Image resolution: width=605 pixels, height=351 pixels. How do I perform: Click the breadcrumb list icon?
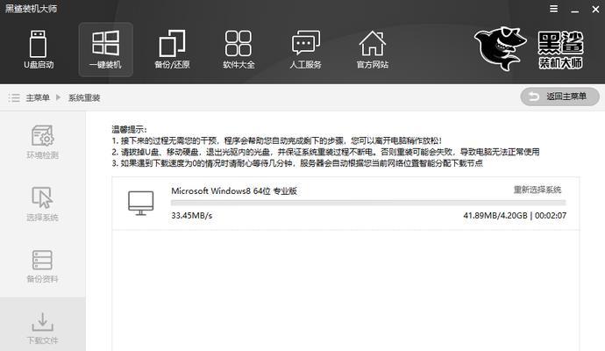[14, 97]
